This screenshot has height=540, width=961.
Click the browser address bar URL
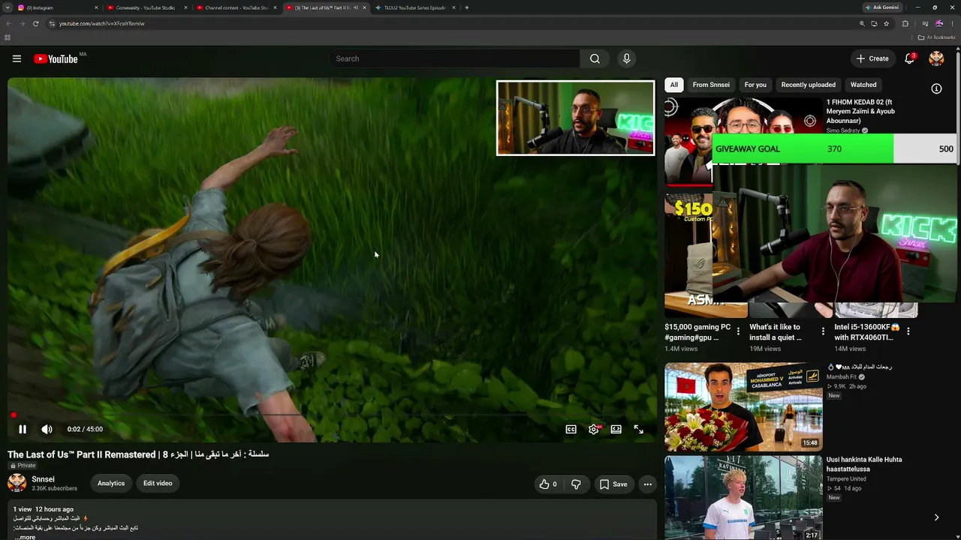[101, 23]
